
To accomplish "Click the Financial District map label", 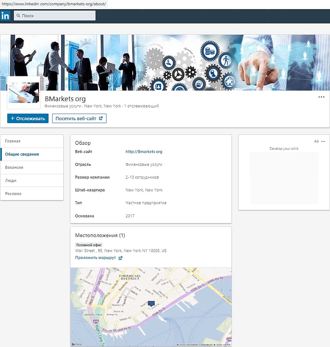I will 130,277.
